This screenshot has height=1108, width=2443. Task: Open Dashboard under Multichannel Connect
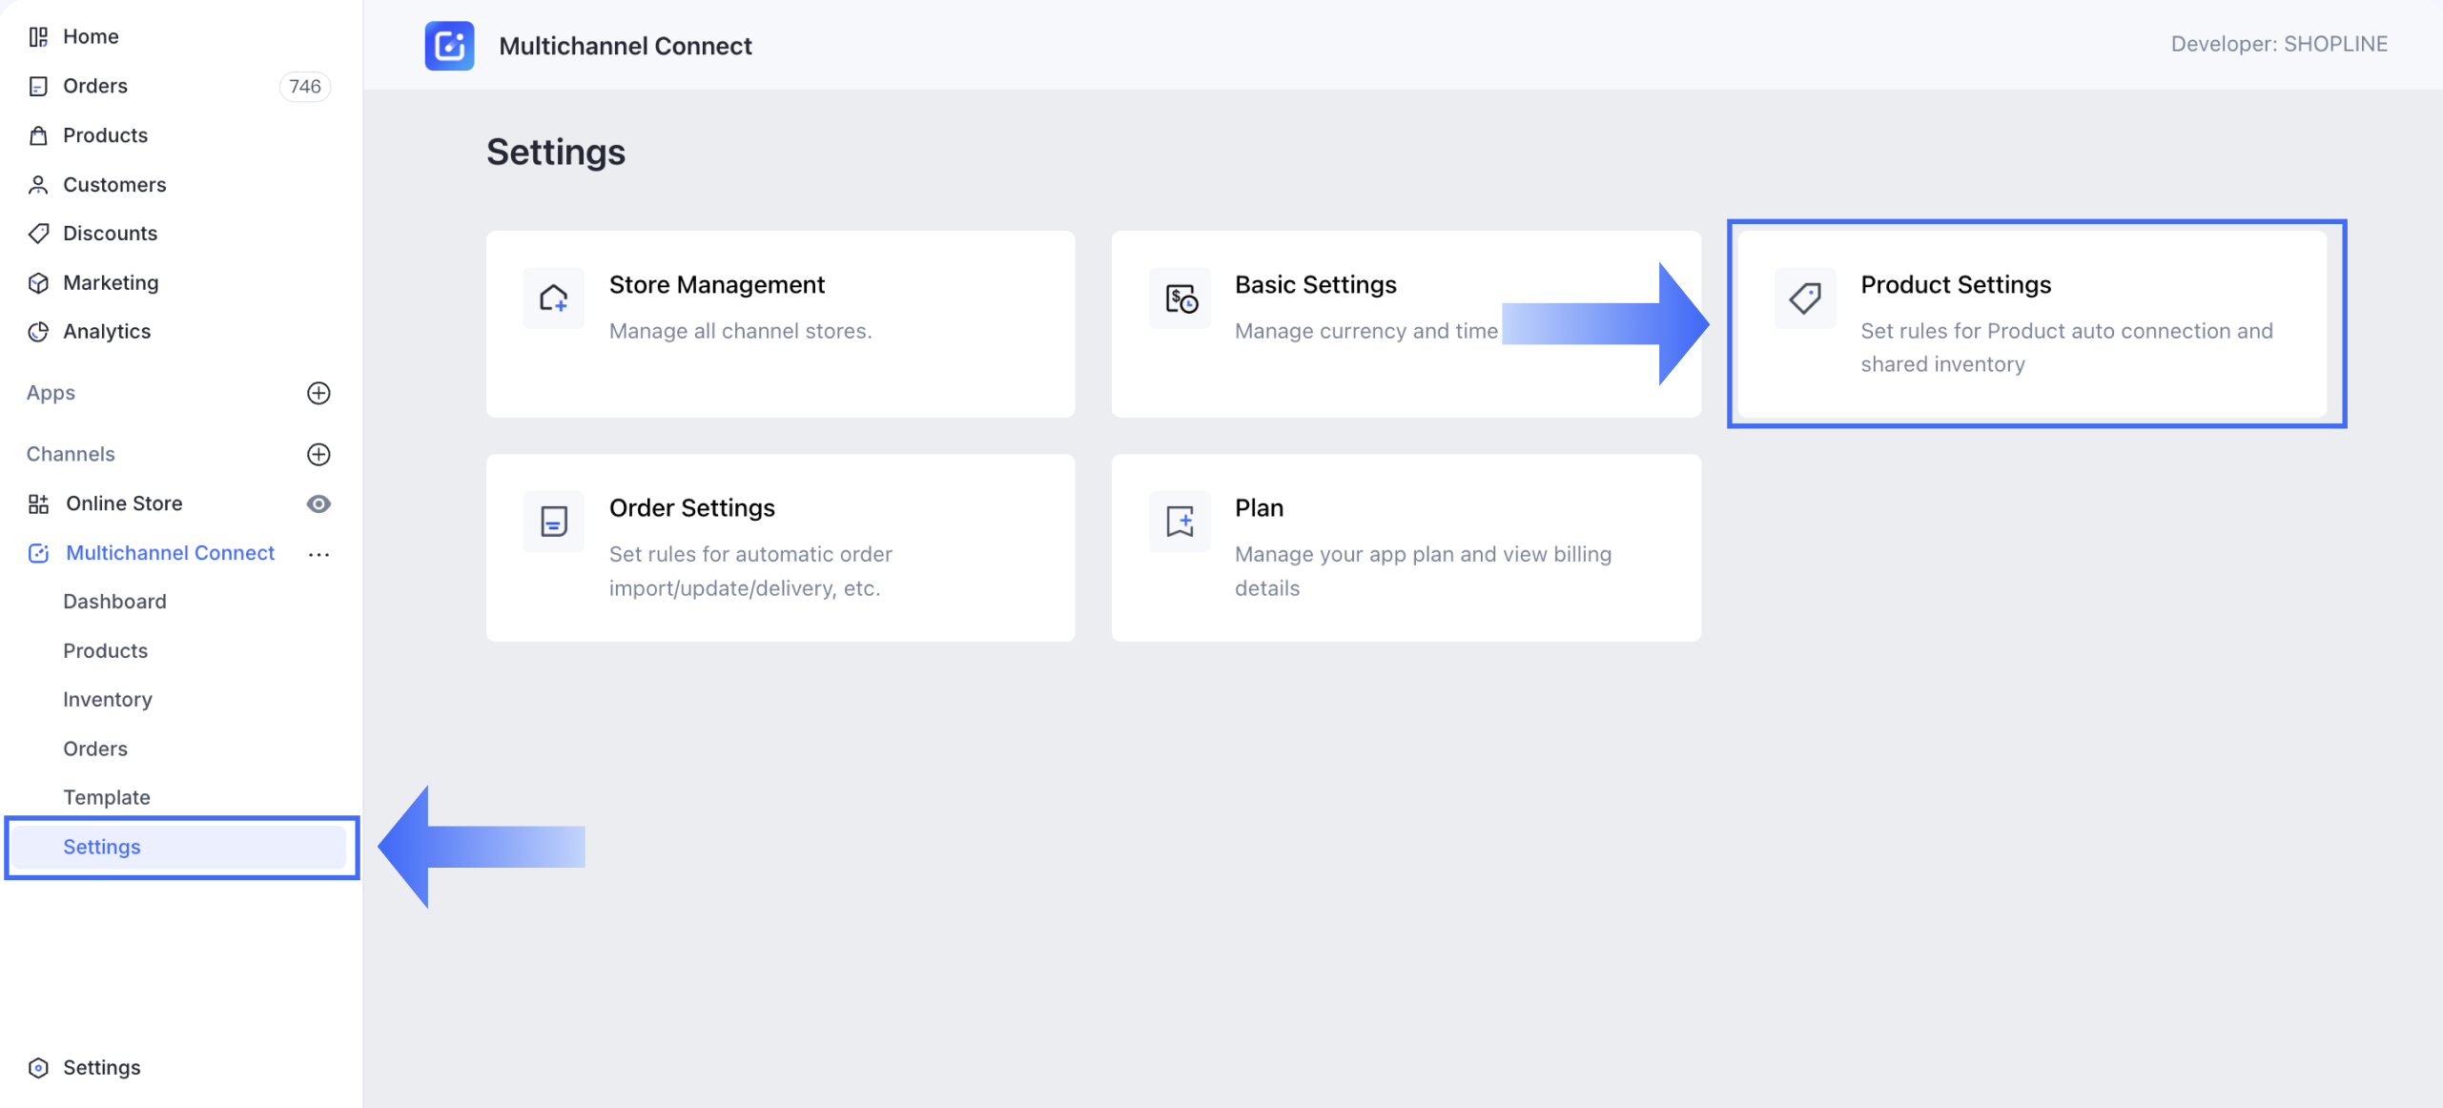(114, 602)
